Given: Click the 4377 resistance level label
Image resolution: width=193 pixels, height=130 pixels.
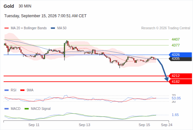Looking at the screenshot, I should click(x=176, y=45).
